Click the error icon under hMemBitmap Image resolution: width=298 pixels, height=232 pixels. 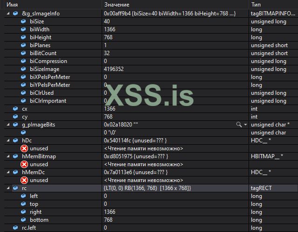[24, 164]
